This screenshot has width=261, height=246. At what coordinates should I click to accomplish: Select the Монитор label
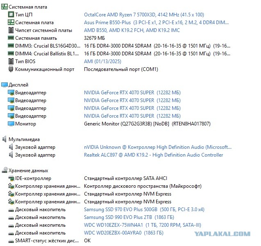[25, 124]
